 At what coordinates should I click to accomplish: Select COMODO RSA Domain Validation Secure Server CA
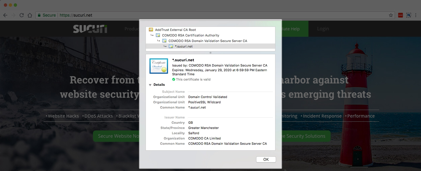pos(208,41)
